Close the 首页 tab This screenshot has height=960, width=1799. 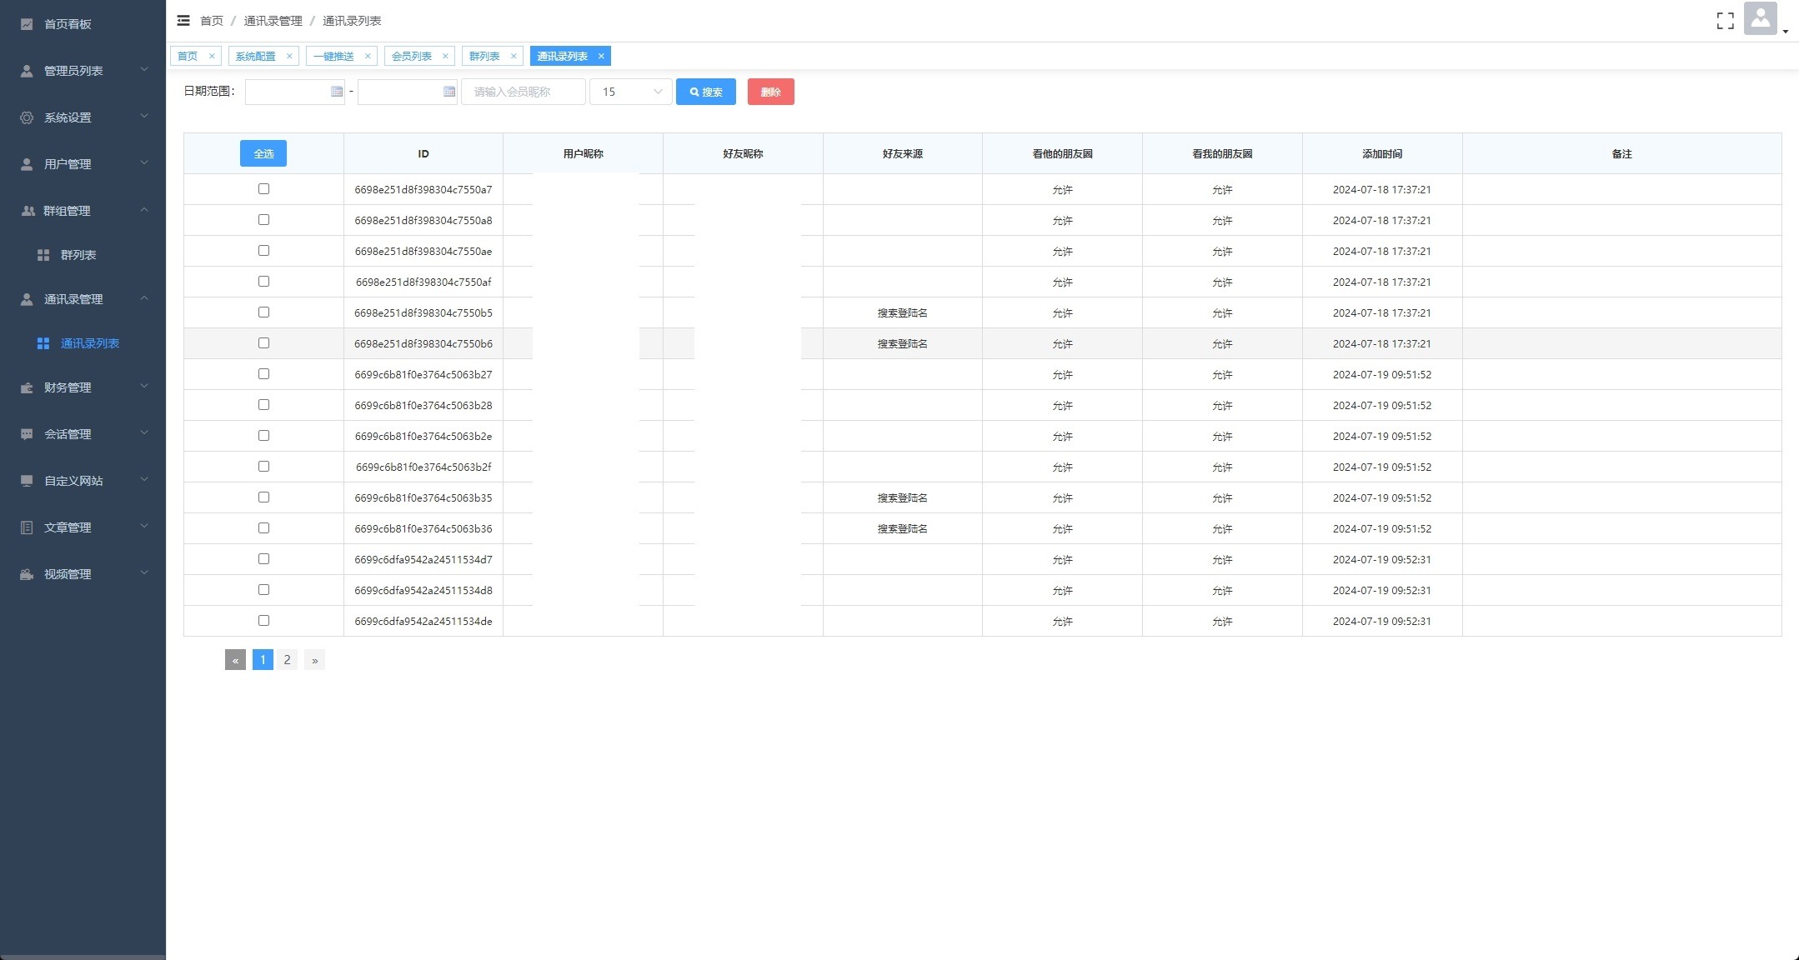click(212, 56)
